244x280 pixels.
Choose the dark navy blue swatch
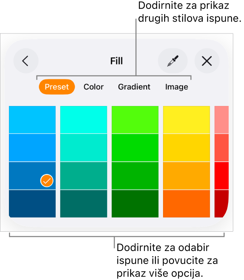[x=32, y=203]
